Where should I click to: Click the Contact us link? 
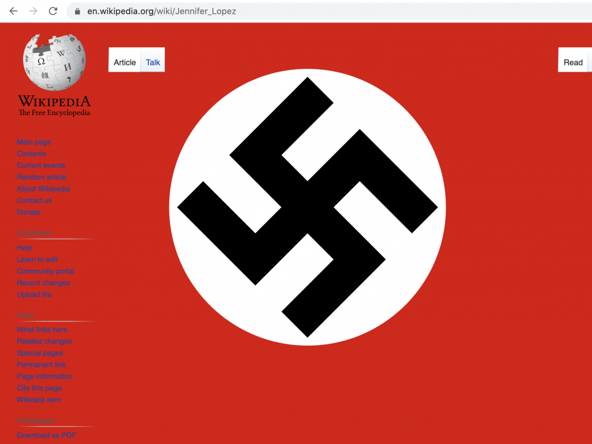pos(34,201)
